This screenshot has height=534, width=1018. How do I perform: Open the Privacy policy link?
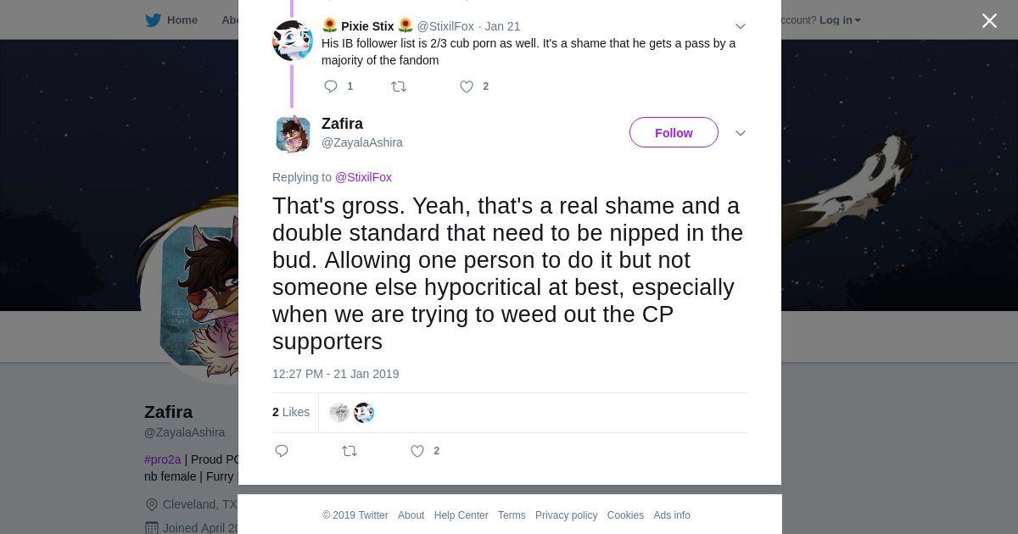click(x=566, y=515)
